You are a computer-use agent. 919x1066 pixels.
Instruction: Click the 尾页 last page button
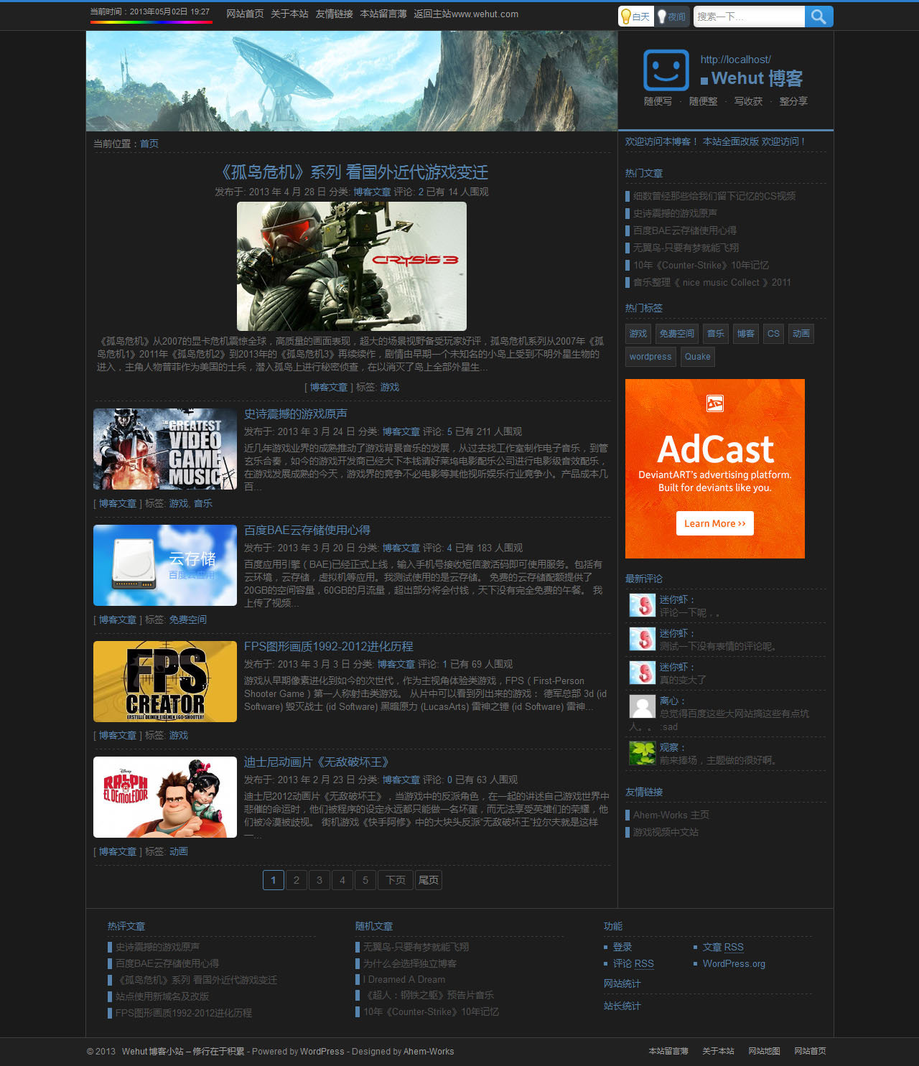click(429, 880)
